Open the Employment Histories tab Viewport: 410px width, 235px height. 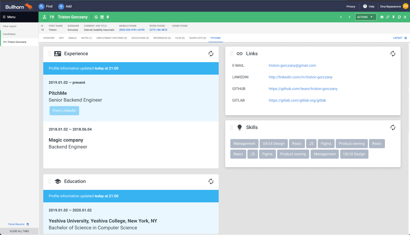112,38
